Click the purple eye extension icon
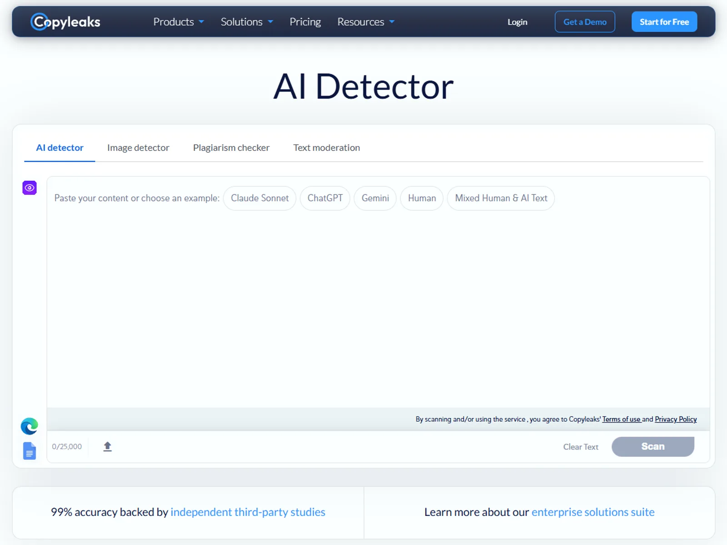The width and height of the screenshot is (727, 545). [30, 188]
